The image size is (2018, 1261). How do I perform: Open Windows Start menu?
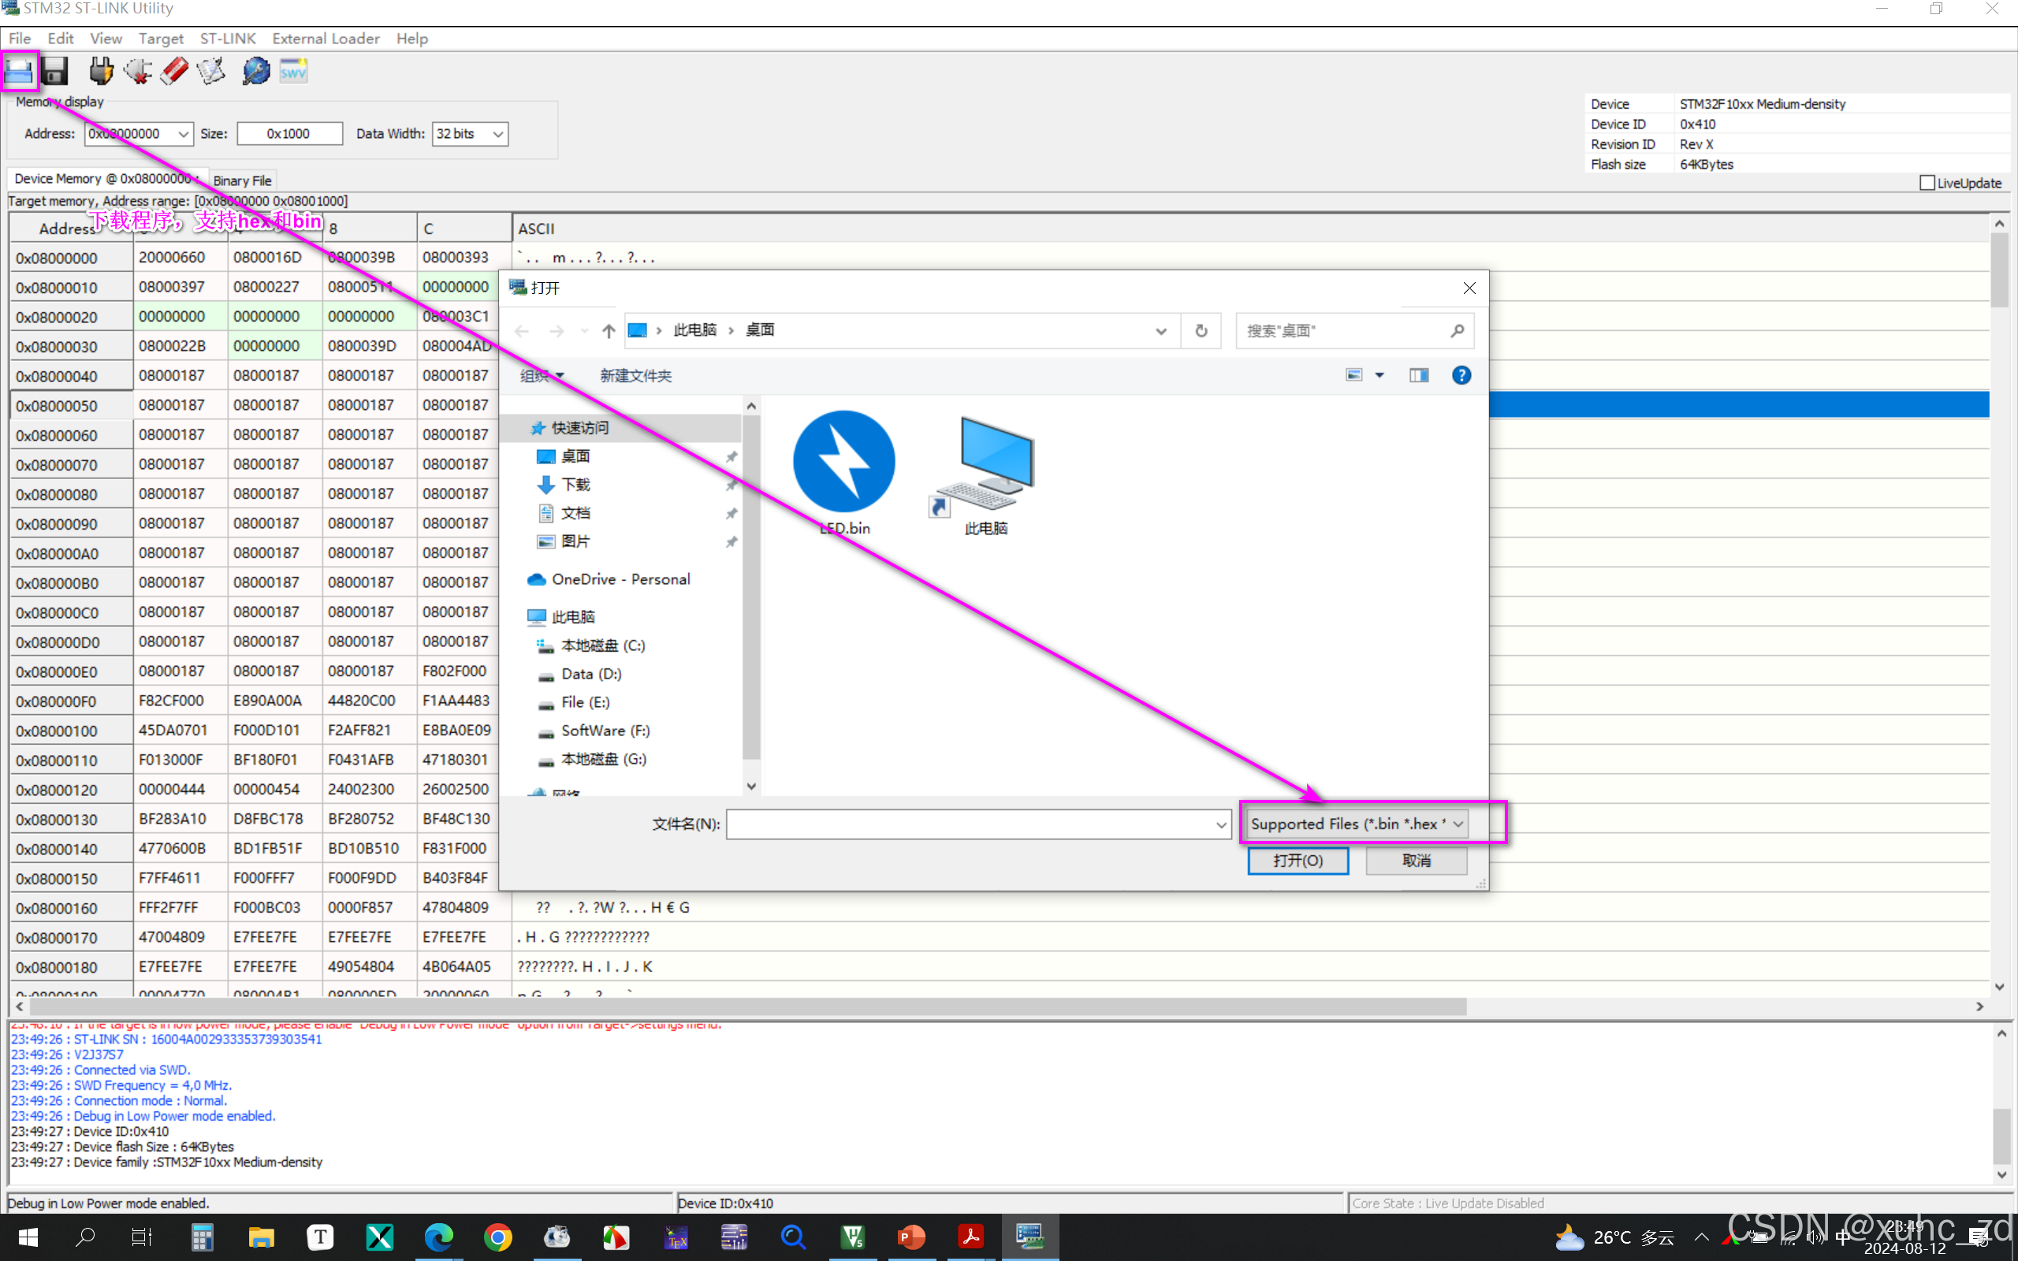pos(28,1237)
